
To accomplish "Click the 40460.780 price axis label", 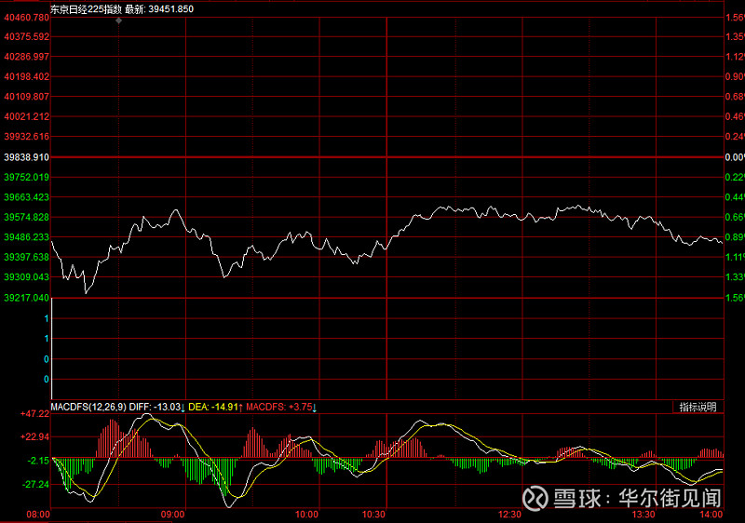I will click(27, 18).
